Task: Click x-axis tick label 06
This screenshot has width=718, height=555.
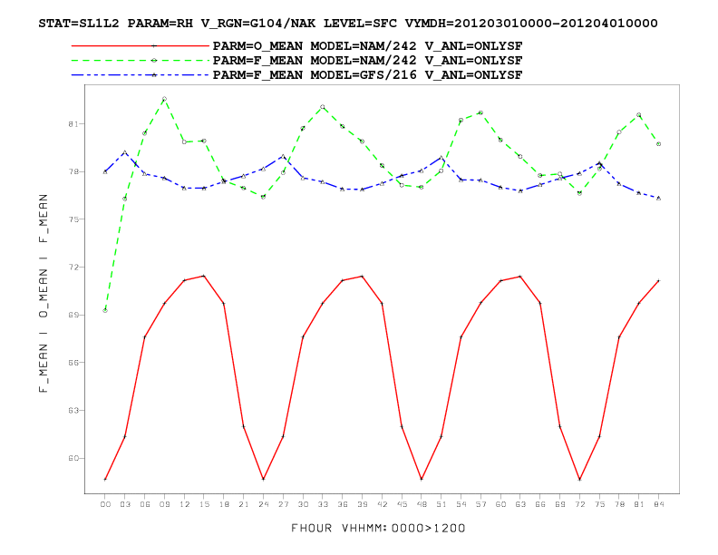Action: tap(145, 504)
